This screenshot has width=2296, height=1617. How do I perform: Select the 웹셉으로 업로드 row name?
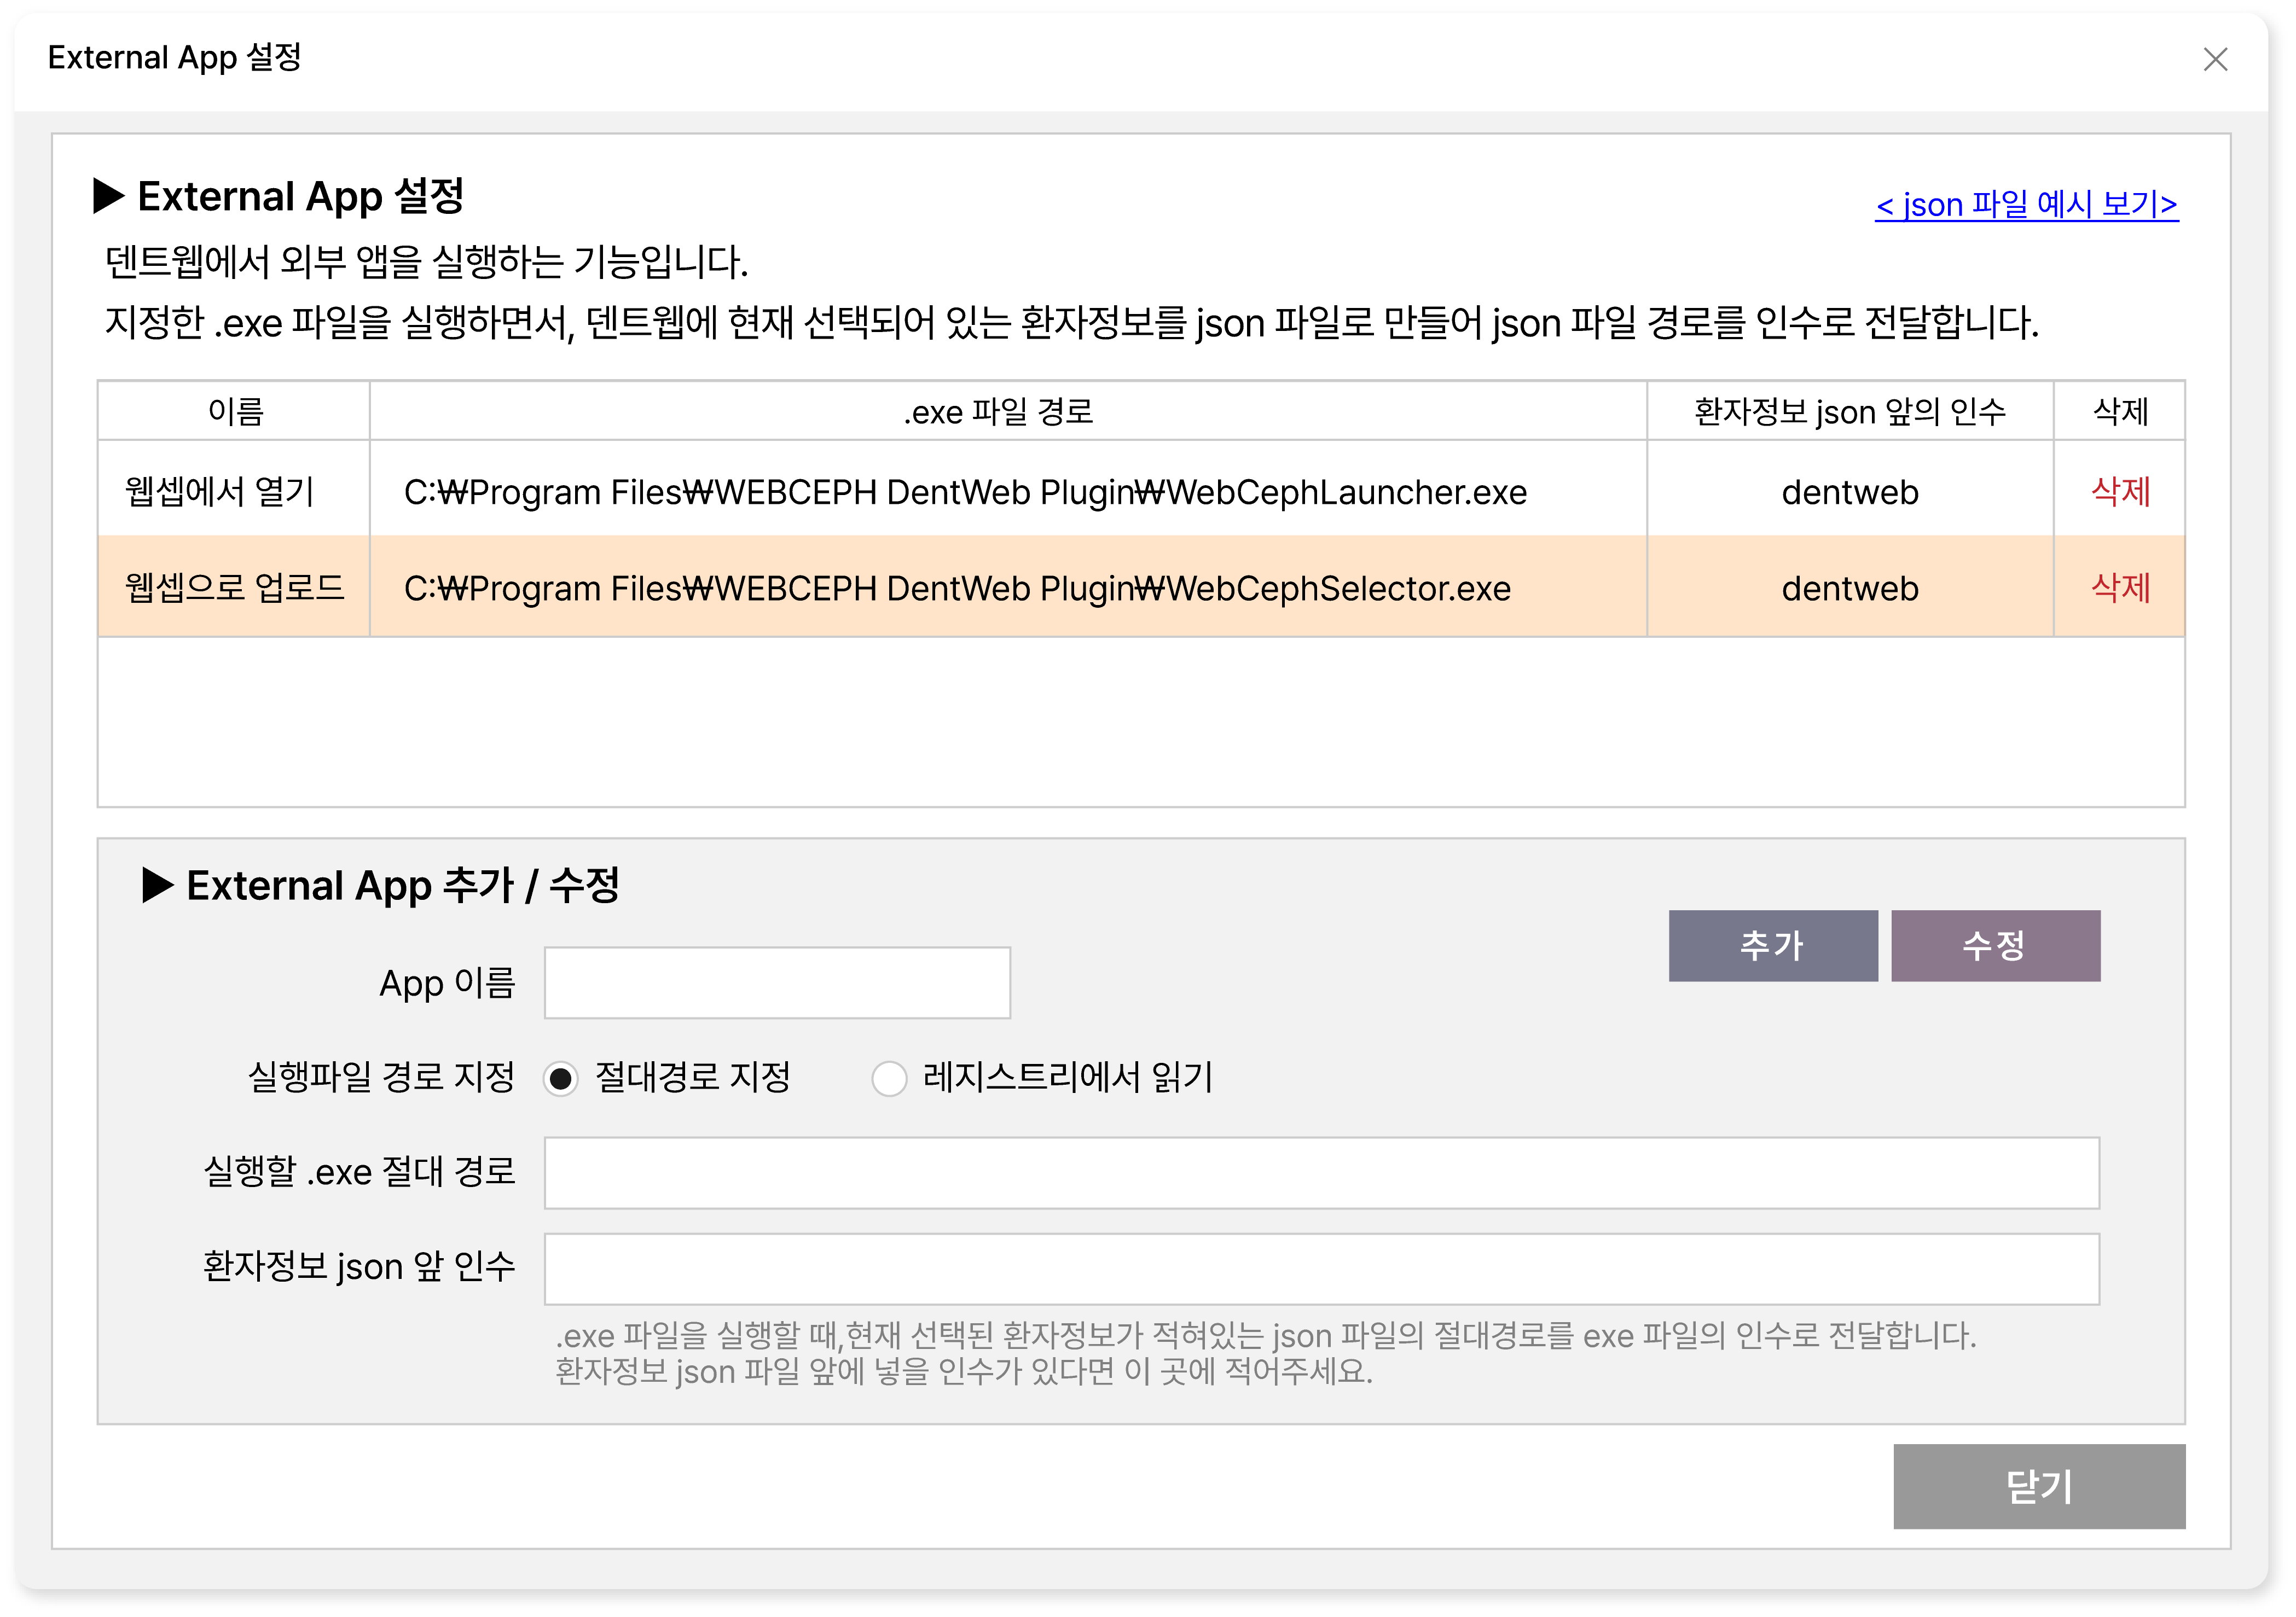[234, 588]
